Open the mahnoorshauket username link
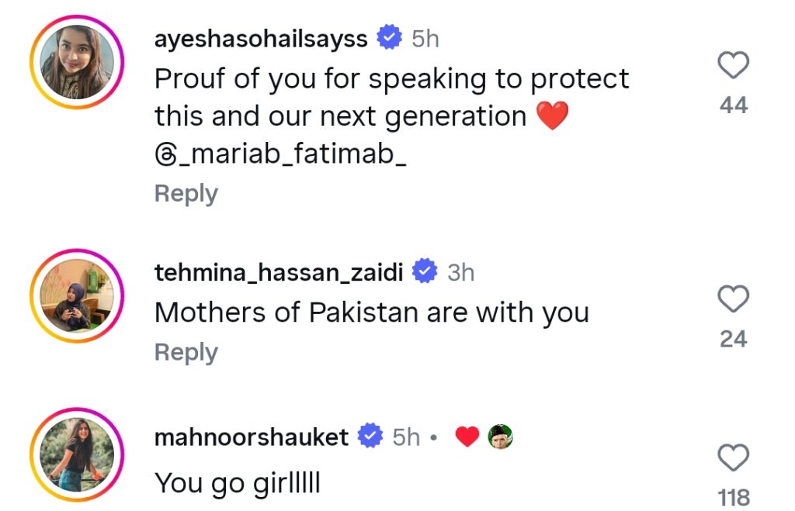 [x=252, y=437]
